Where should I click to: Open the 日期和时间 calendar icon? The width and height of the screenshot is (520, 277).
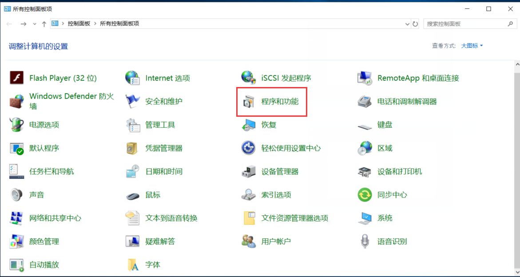pos(133,171)
